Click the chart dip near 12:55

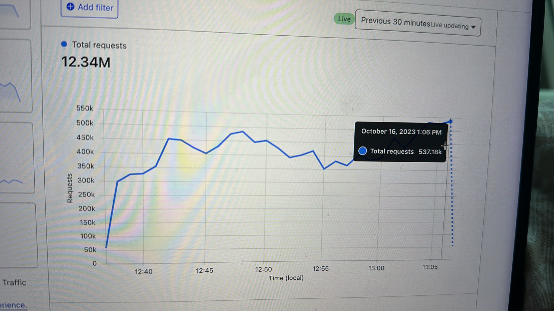coord(324,169)
